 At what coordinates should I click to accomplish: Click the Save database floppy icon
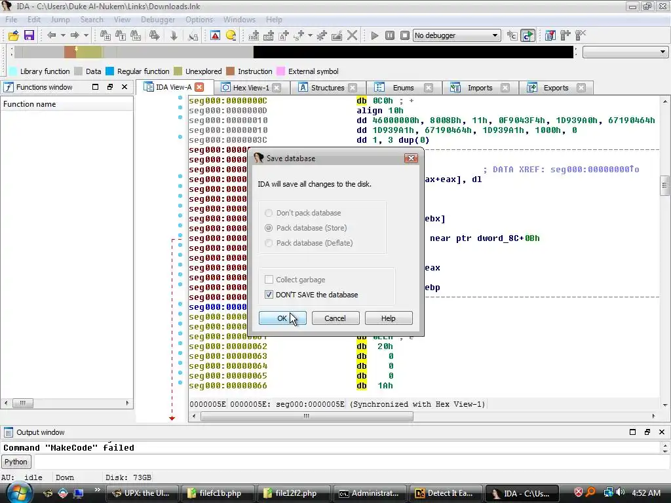(29, 35)
